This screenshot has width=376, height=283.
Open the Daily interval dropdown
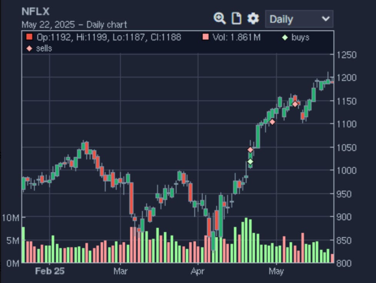(299, 19)
